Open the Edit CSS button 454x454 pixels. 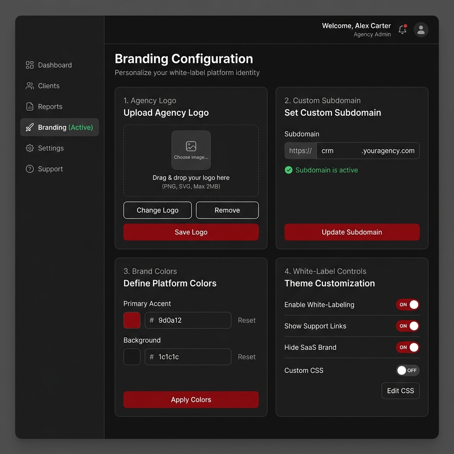pyautogui.click(x=400, y=391)
